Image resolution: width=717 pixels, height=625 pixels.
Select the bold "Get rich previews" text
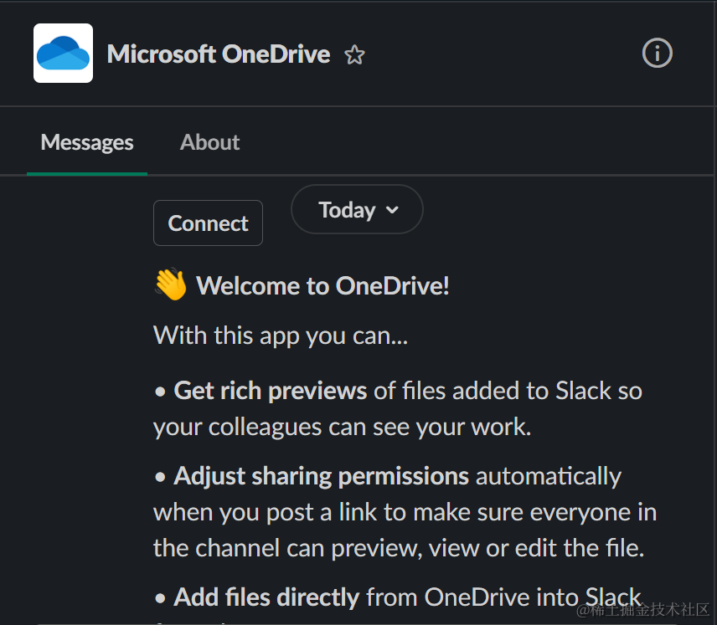click(270, 391)
